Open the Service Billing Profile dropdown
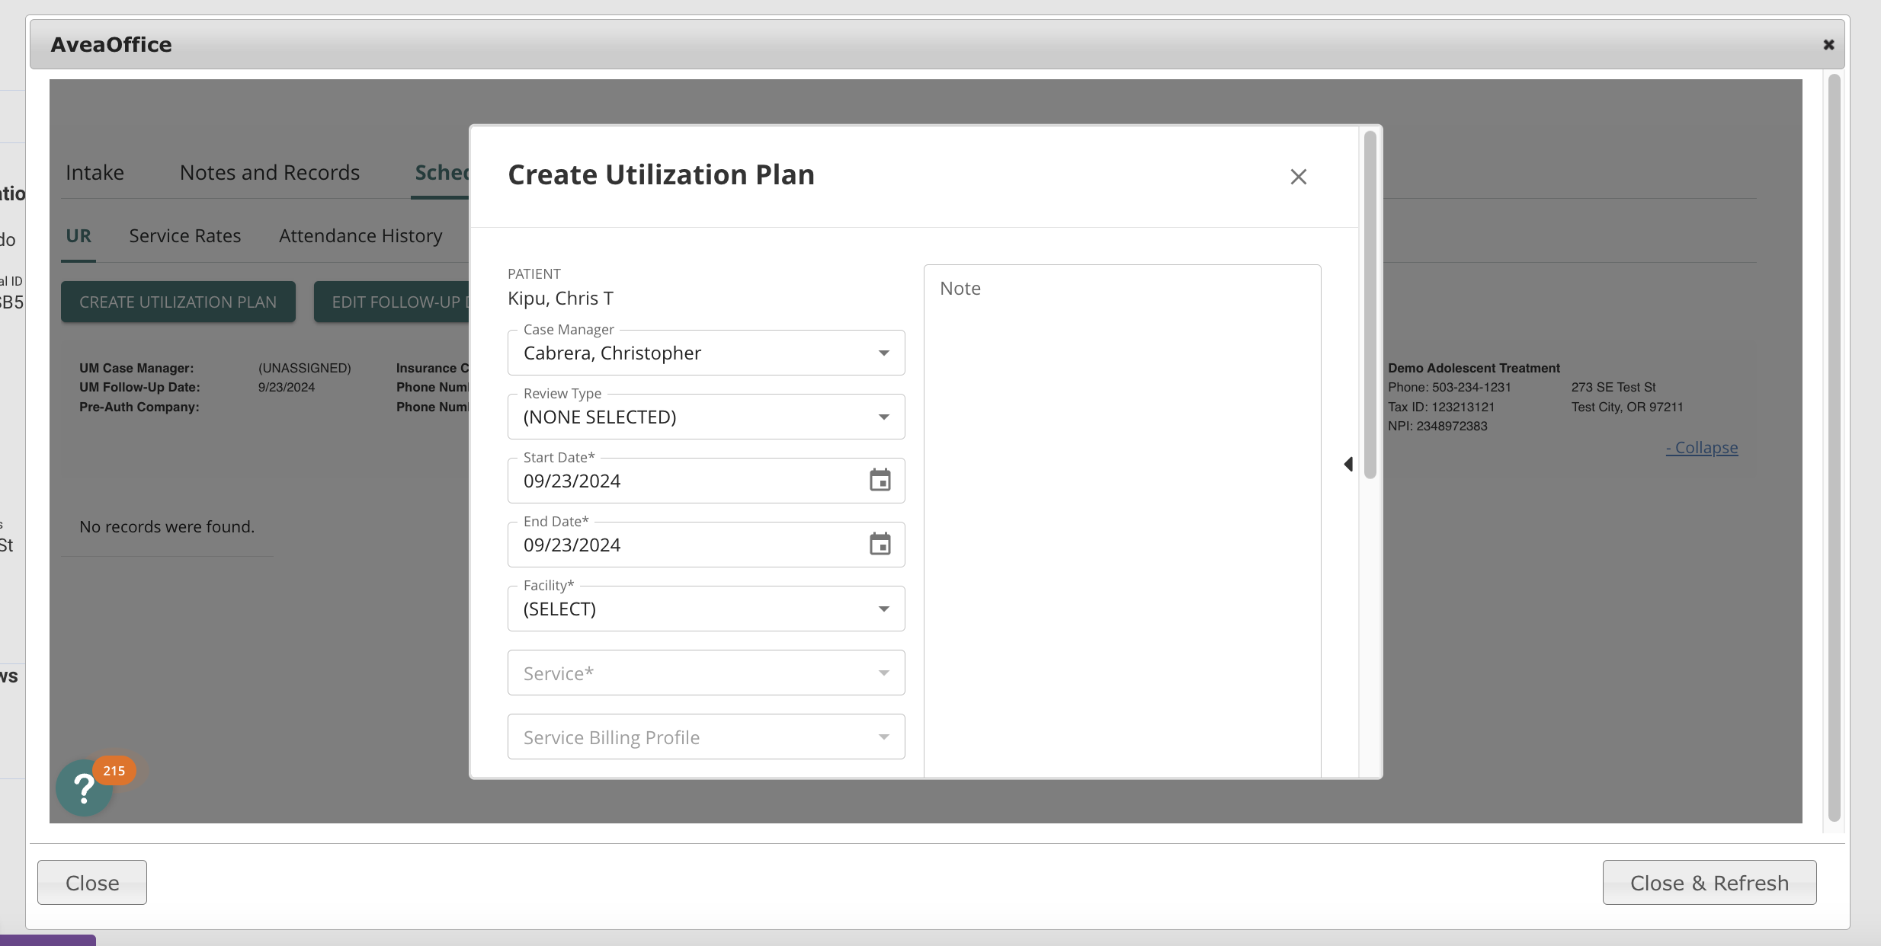The width and height of the screenshot is (1881, 946). pos(883,737)
